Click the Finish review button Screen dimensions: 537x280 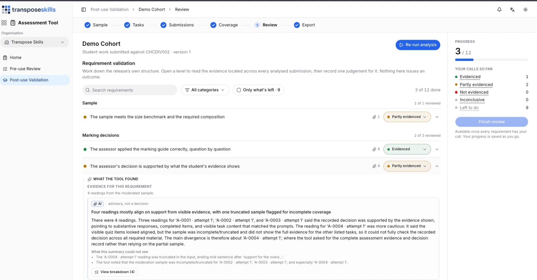click(x=492, y=122)
